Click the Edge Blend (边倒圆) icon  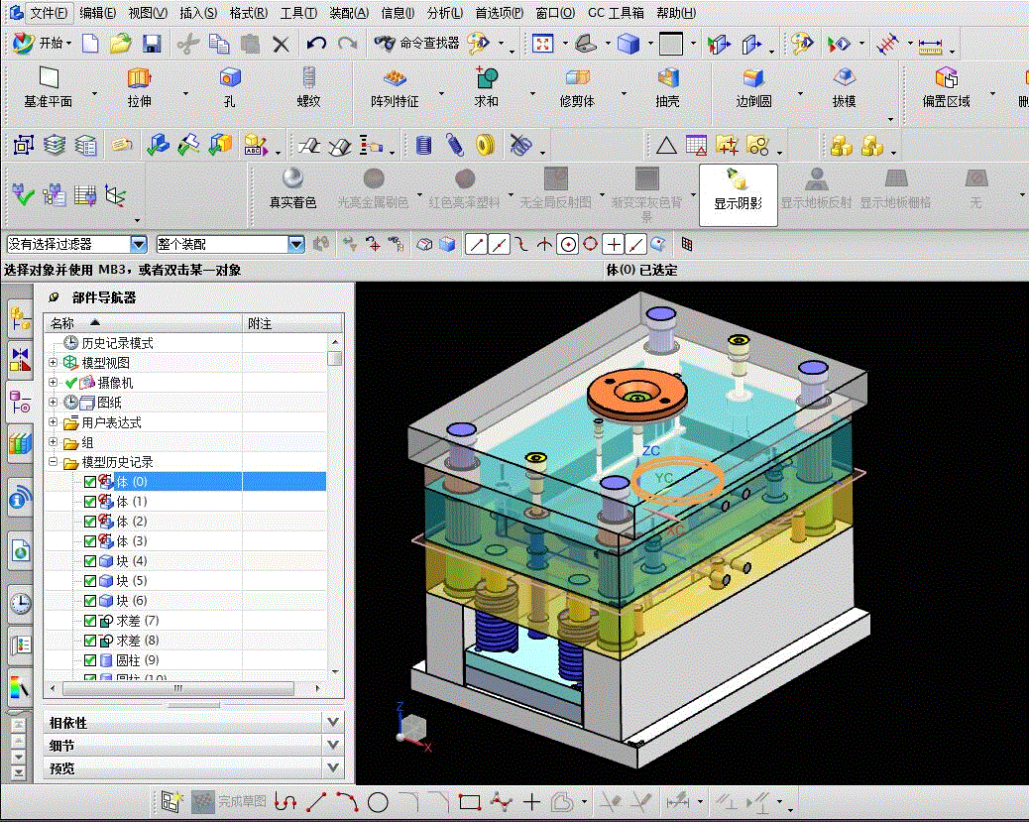[x=753, y=78]
